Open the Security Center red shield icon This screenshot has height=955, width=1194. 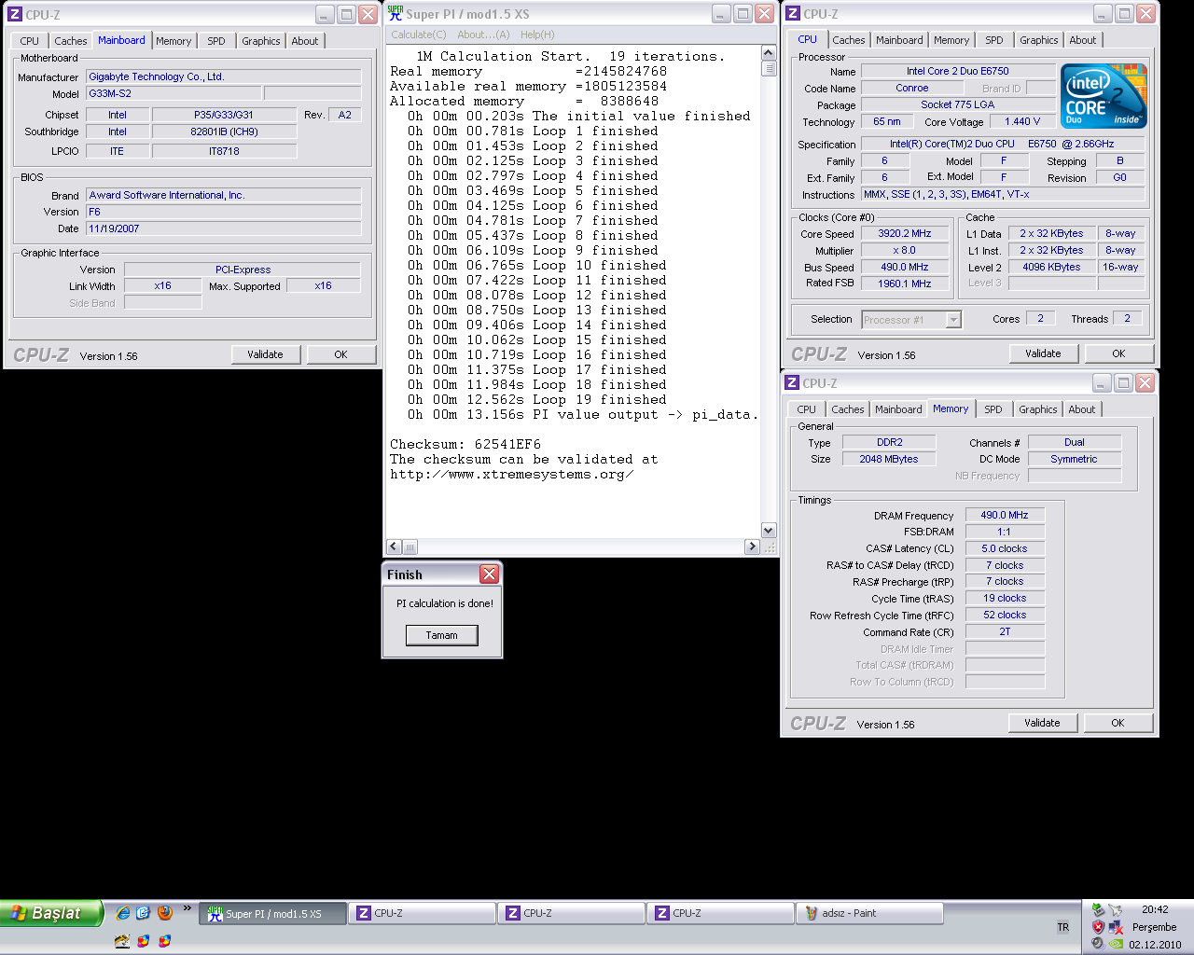1097,927
